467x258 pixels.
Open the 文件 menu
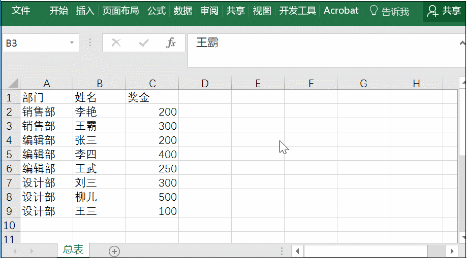click(21, 11)
